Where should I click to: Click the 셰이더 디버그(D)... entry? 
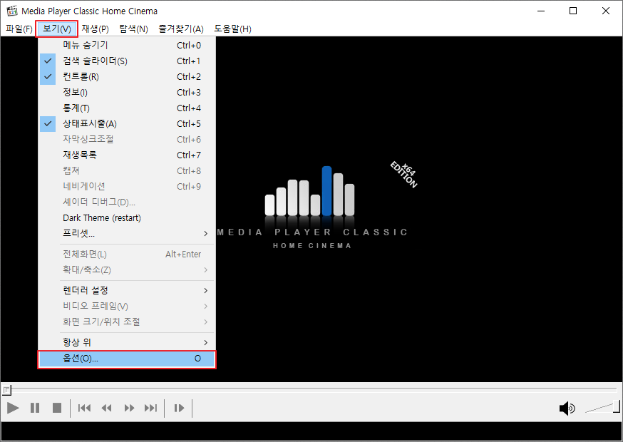pos(127,202)
